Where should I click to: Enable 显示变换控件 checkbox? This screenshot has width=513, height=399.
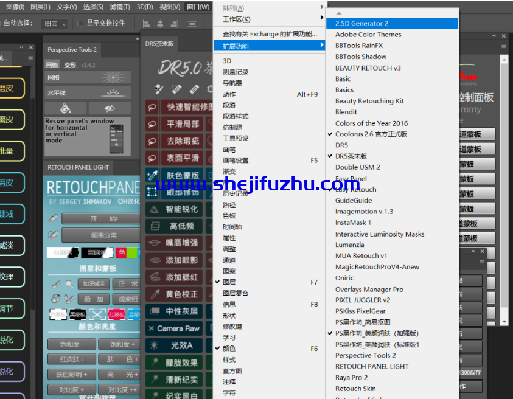80,23
